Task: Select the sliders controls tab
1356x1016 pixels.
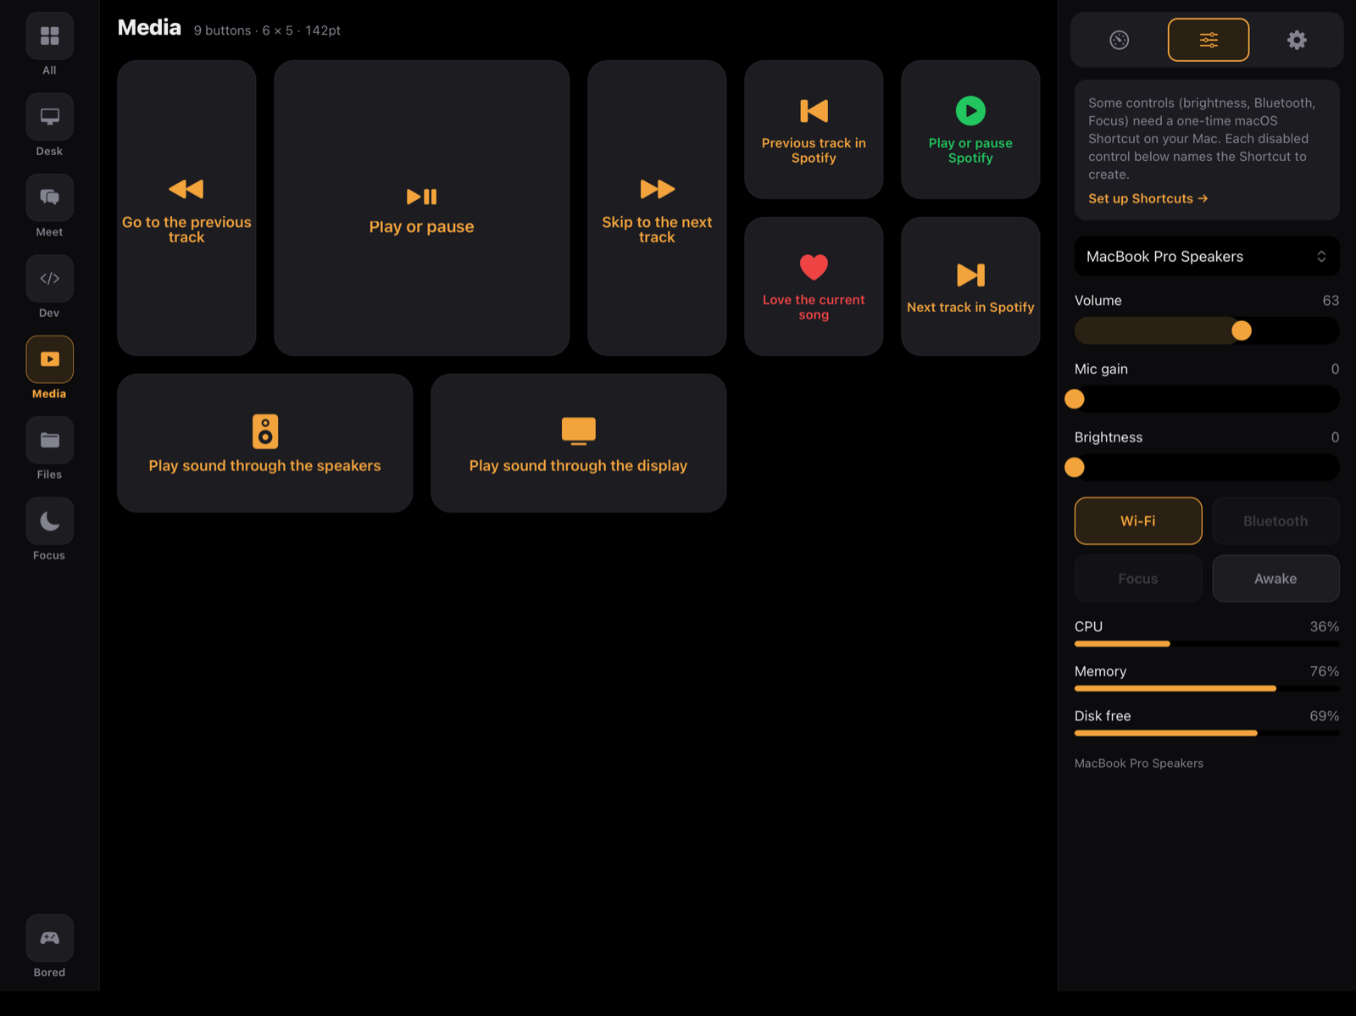Action: (1209, 40)
